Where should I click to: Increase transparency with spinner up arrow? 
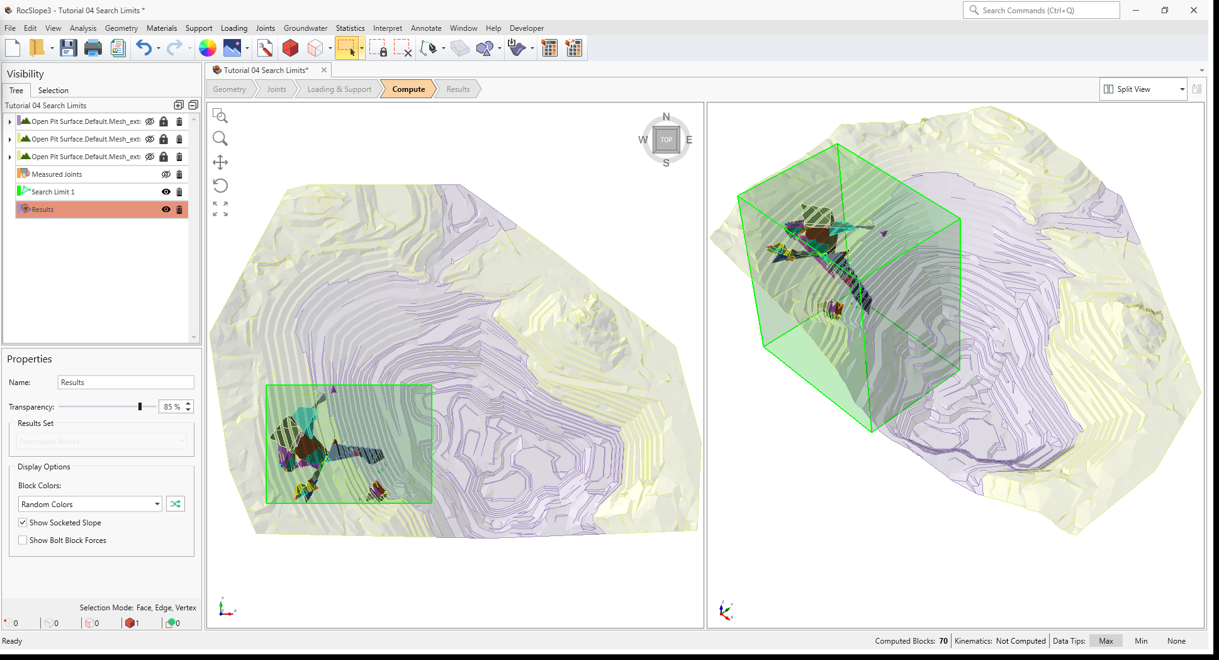tap(188, 403)
